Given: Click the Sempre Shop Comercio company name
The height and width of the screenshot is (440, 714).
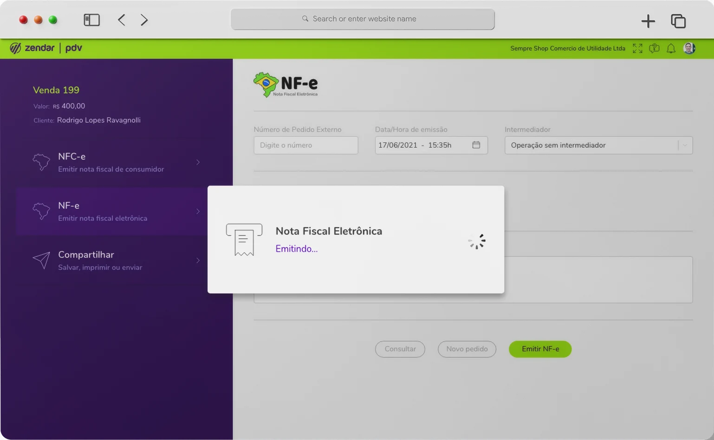Looking at the screenshot, I should [568, 48].
